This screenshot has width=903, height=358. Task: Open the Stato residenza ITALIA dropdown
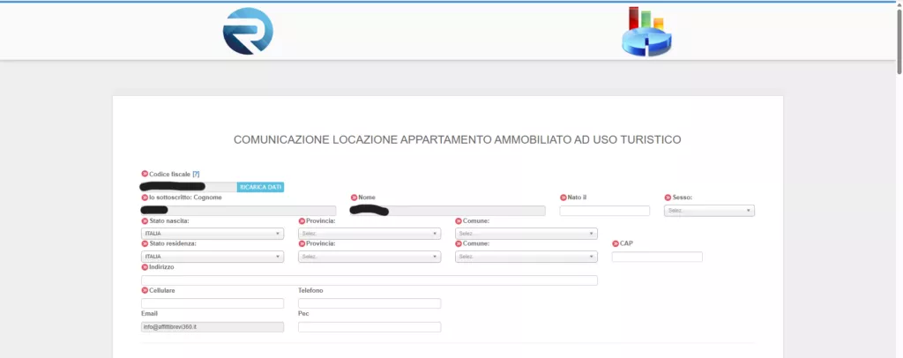pos(213,257)
